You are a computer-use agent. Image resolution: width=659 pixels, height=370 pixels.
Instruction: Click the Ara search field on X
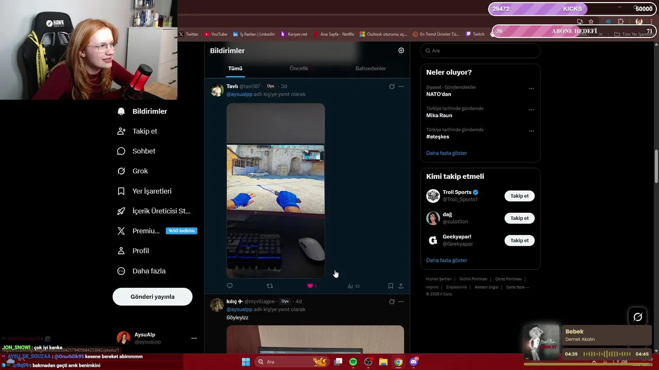pos(480,50)
